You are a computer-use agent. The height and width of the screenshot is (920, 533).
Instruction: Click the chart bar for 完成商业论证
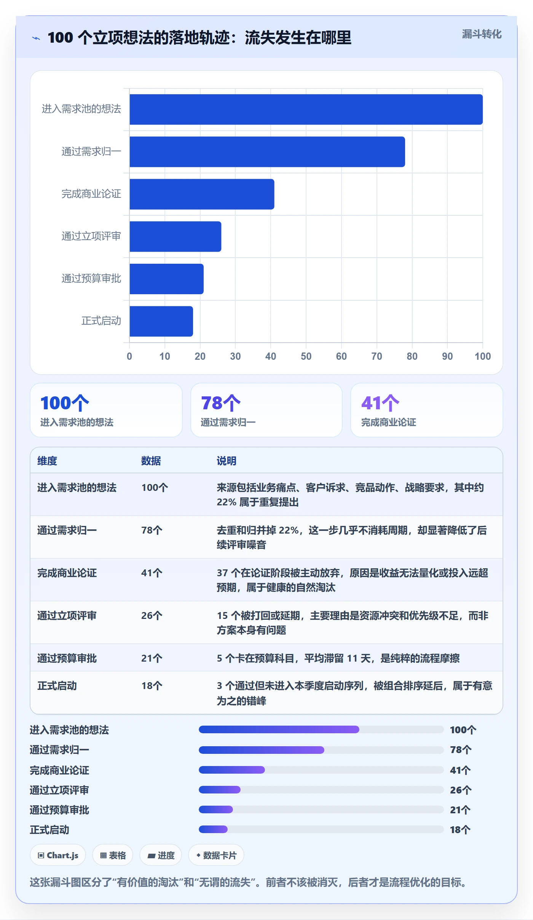(202, 194)
